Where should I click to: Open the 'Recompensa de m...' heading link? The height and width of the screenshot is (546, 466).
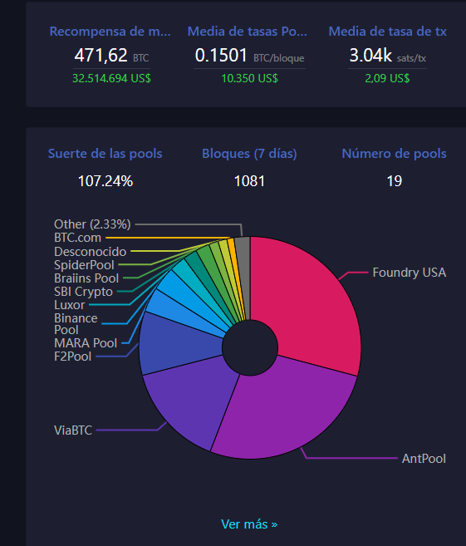coord(110,32)
